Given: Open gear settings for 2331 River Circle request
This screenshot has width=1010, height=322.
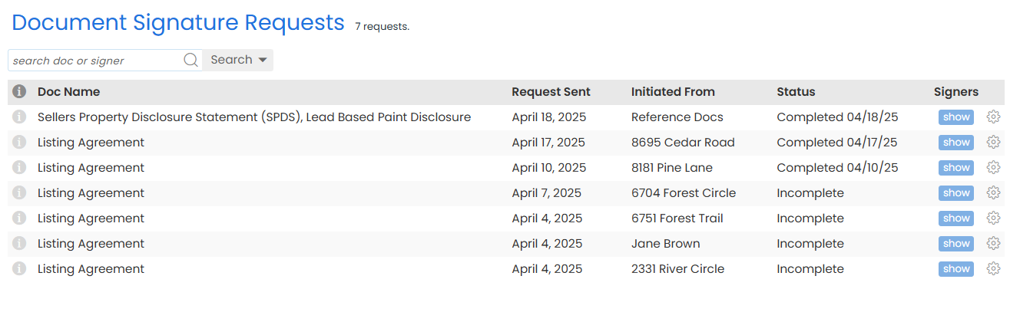Looking at the screenshot, I should click(993, 269).
